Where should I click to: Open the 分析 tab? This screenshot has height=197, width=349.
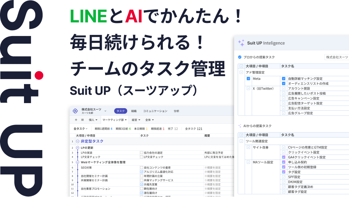coord(177,111)
